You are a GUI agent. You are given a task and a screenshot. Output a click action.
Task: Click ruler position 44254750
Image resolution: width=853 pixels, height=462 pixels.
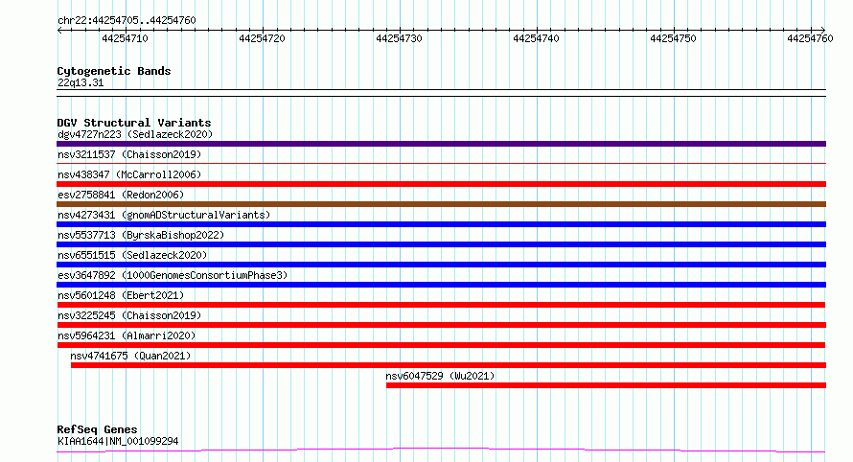click(674, 38)
